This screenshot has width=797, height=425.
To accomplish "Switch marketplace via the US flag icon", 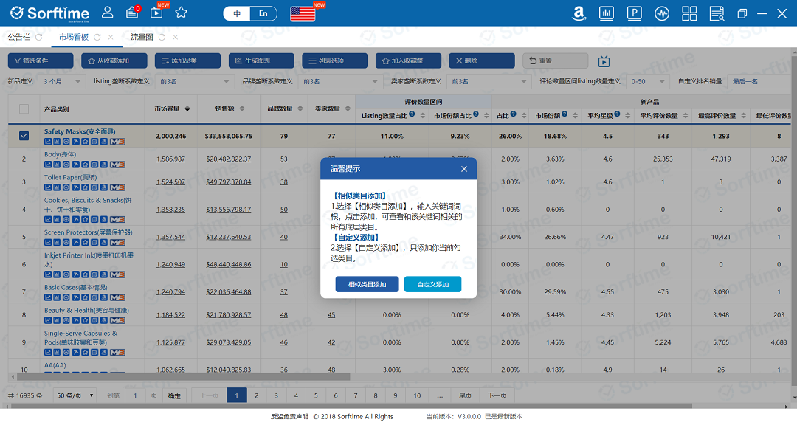I will pos(303,14).
